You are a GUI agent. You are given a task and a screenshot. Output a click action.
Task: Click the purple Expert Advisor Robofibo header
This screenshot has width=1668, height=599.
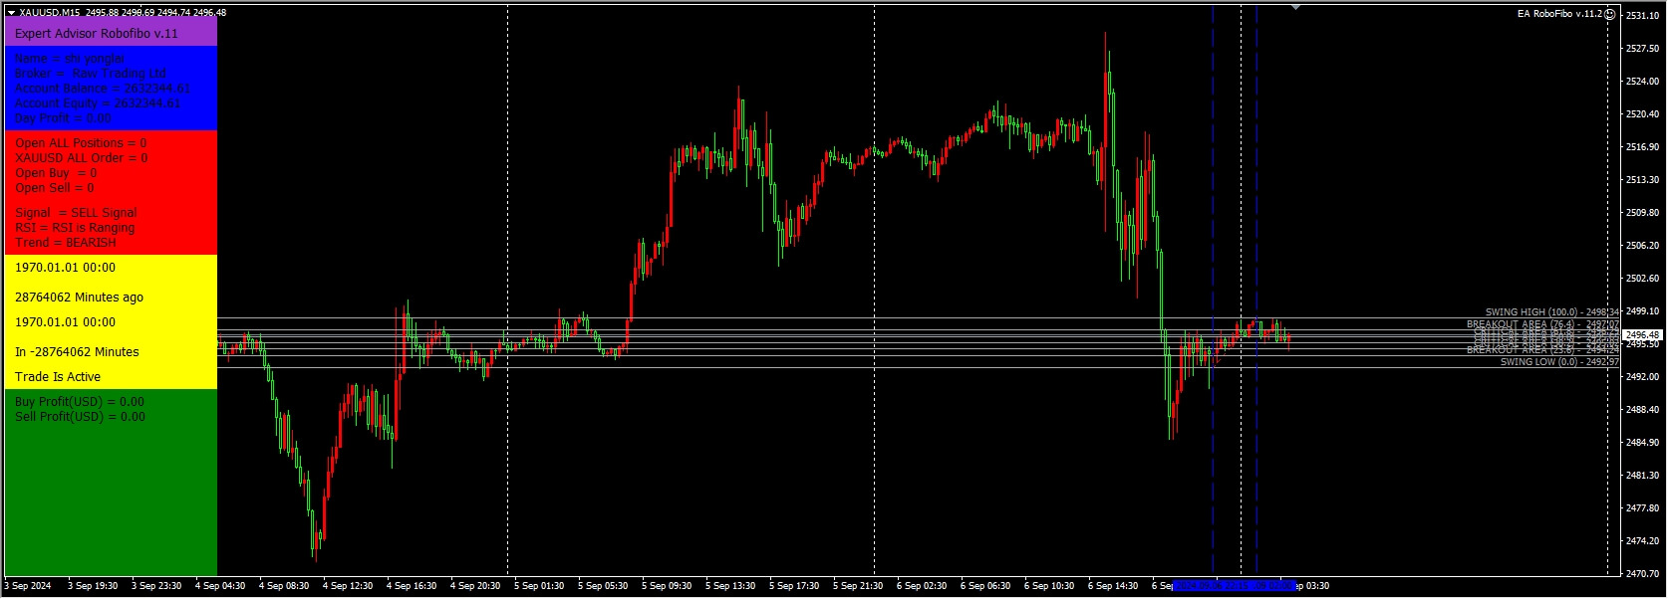point(111,33)
